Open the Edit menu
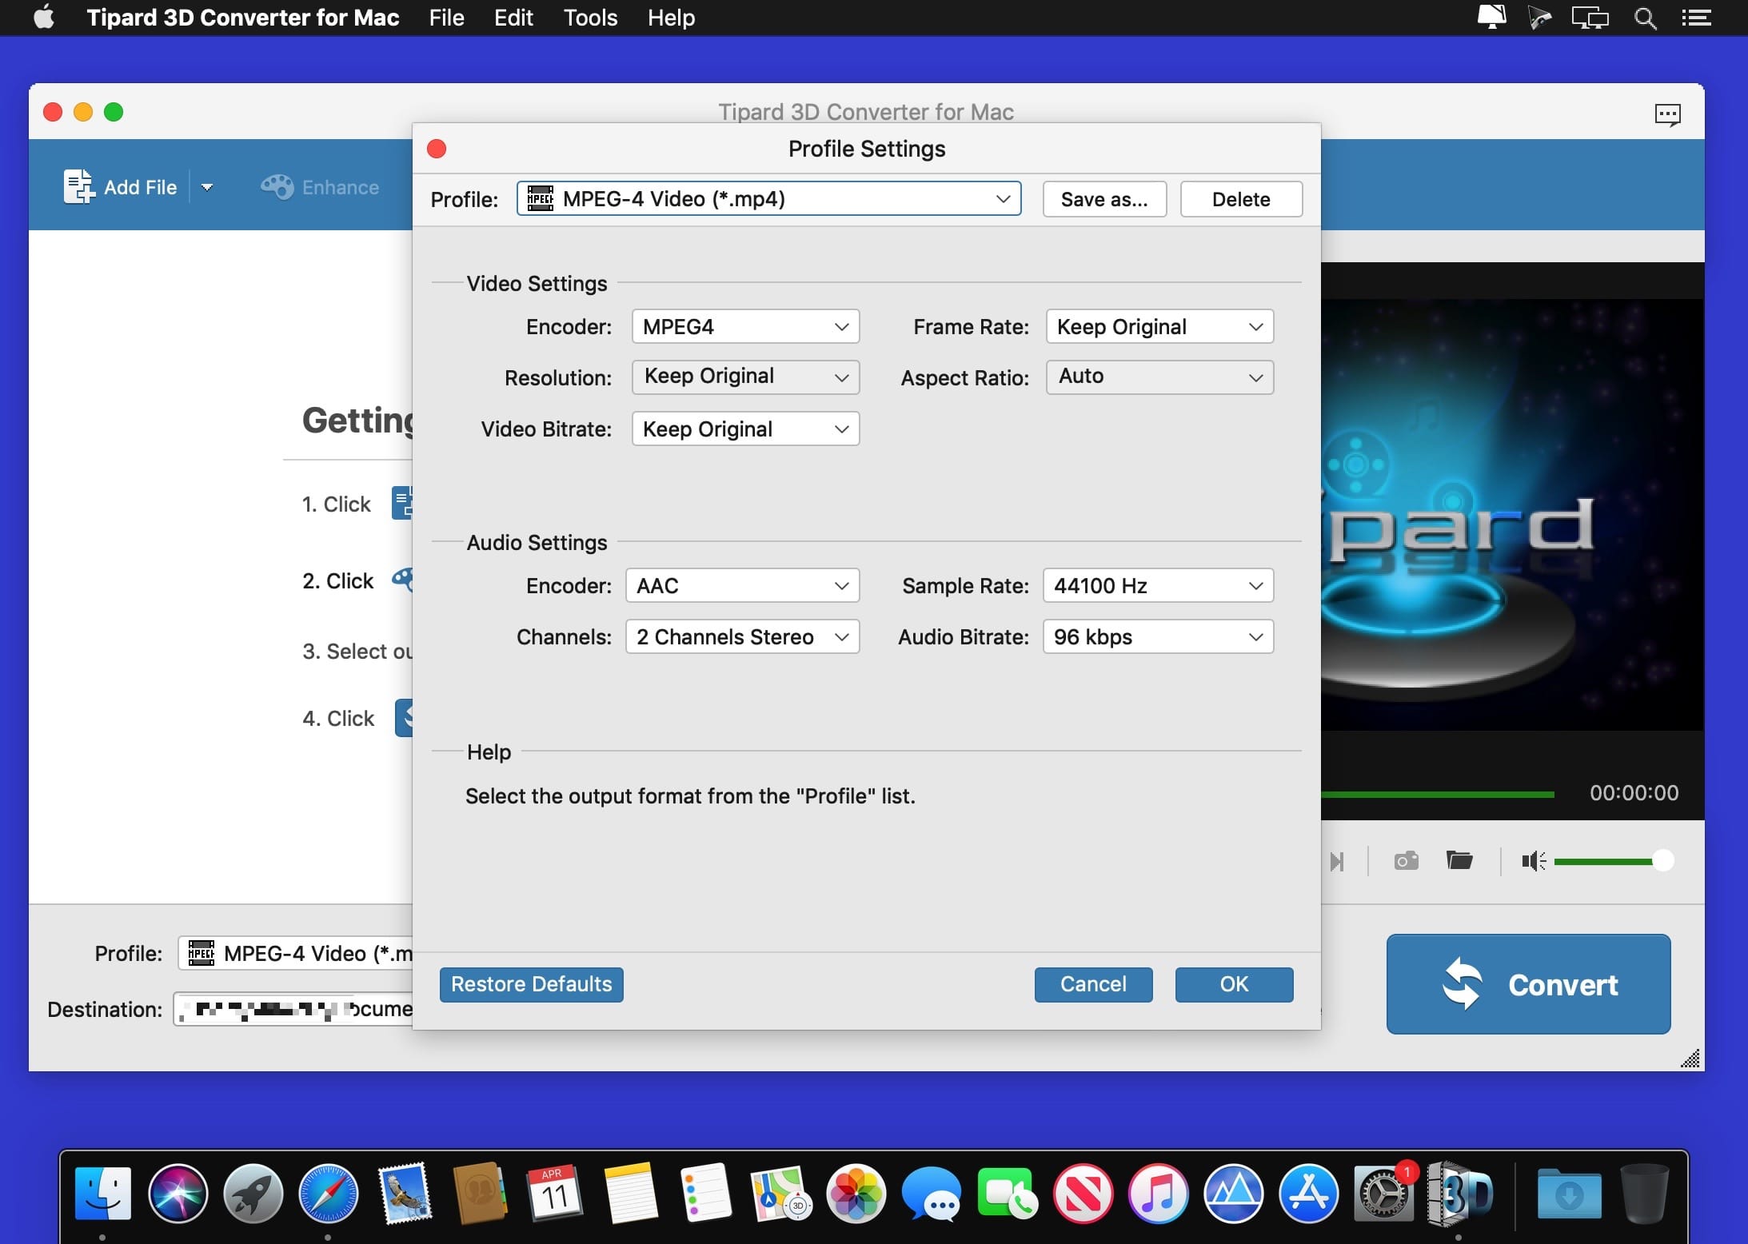Image resolution: width=1748 pixels, height=1244 pixels. point(513,18)
